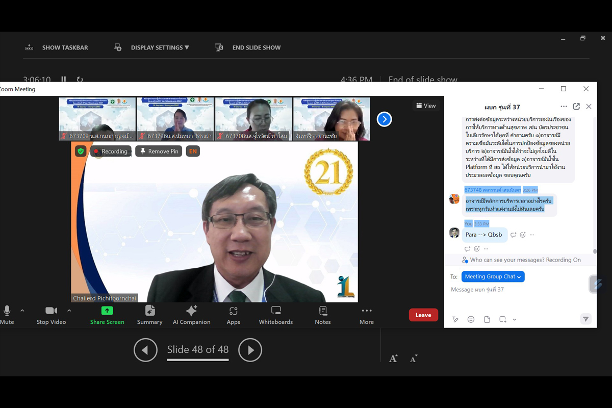Open the View layout menu
Screen dimensions: 612x408
pyautogui.click(x=426, y=106)
